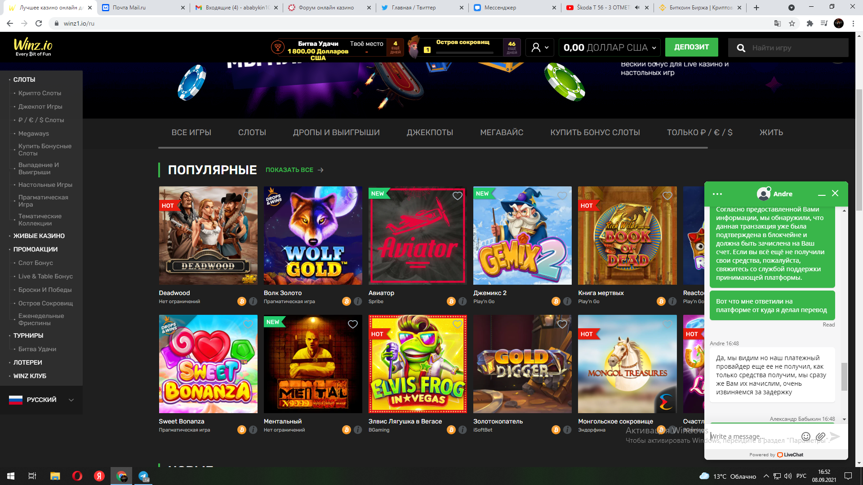This screenshot has height=485, width=863.
Task: Click bitcoin icon under Золотокопатель
Action: pyautogui.click(x=556, y=430)
